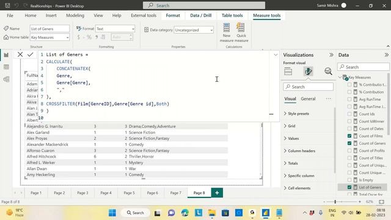The width and height of the screenshot is (391, 220).
Task: Open the File menu
Action: point(10,15)
